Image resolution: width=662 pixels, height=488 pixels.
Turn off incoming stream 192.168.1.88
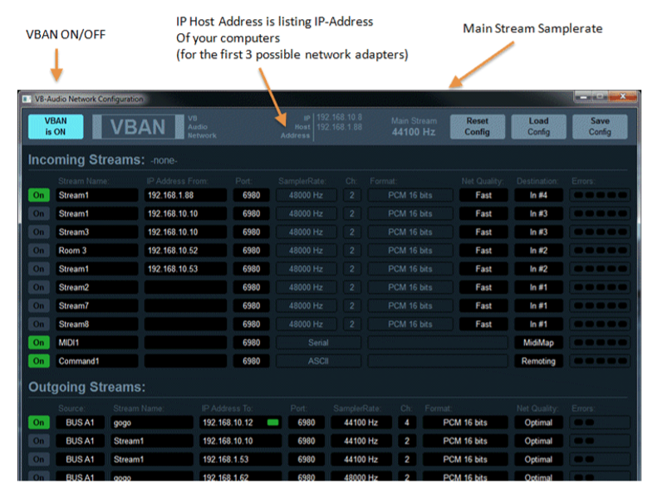tap(38, 195)
